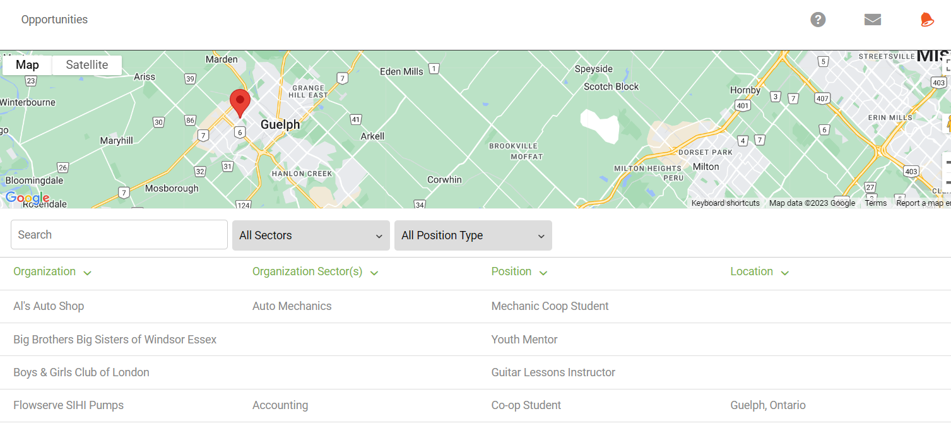The image size is (951, 428).
Task: Open the All Position Type dropdown
Action: pyautogui.click(x=473, y=235)
